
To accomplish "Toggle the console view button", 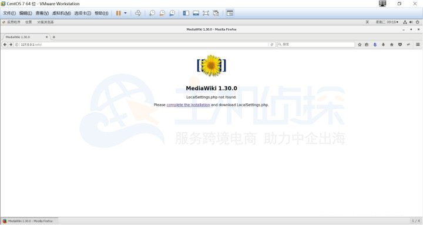I will 230,13.
